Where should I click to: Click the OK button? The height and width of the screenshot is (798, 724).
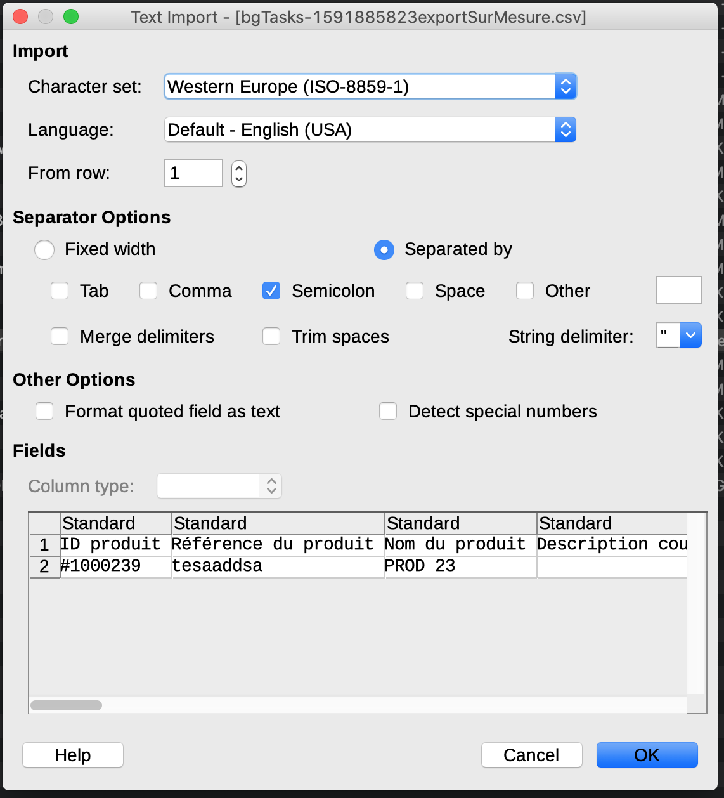(x=647, y=755)
